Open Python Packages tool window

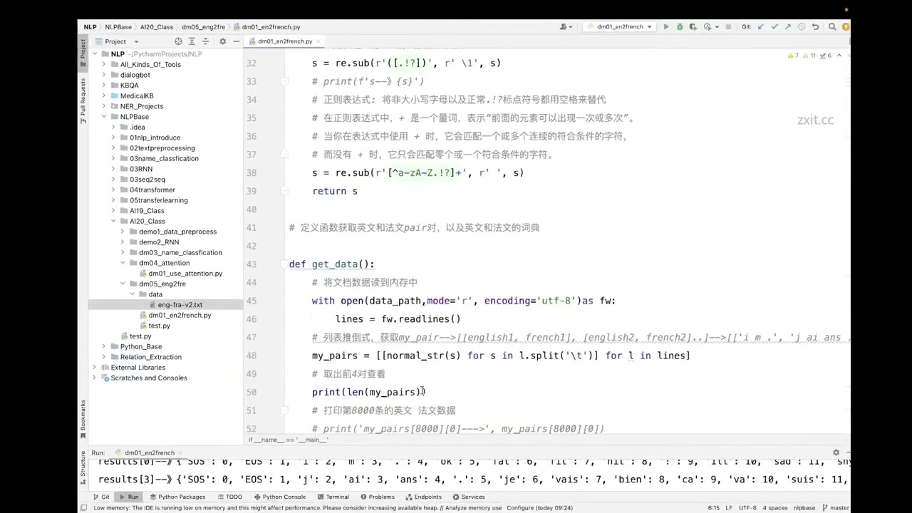tap(177, 497)
